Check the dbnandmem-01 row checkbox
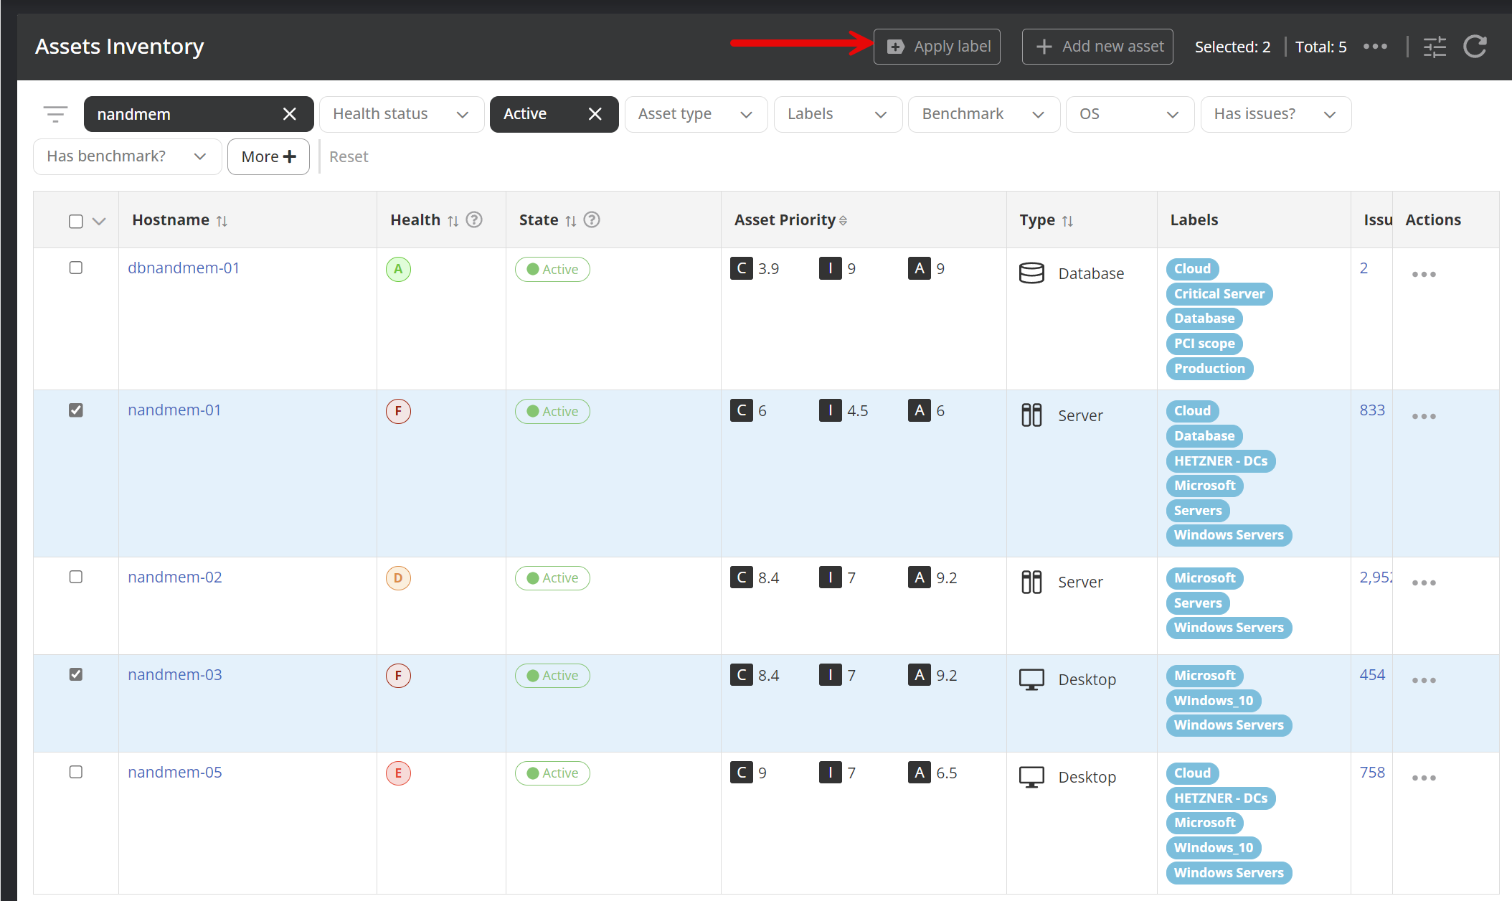 76,268
